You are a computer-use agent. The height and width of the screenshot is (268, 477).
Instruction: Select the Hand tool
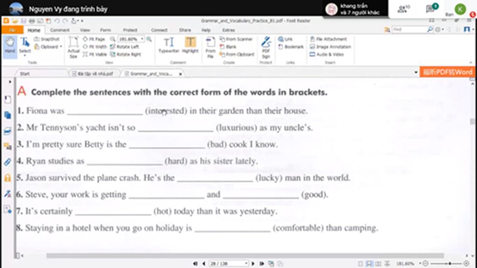tap(10, 46)
